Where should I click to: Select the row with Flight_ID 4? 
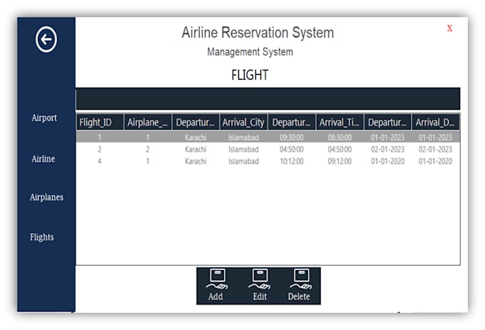click(268, 161)
